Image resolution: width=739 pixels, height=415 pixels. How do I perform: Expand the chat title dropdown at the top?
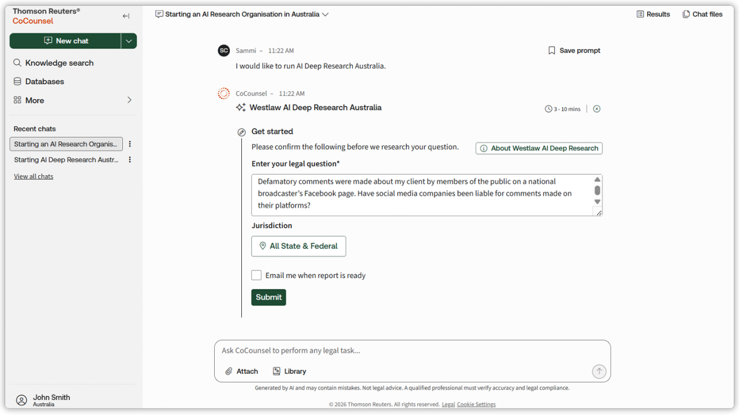click(325, 14)
